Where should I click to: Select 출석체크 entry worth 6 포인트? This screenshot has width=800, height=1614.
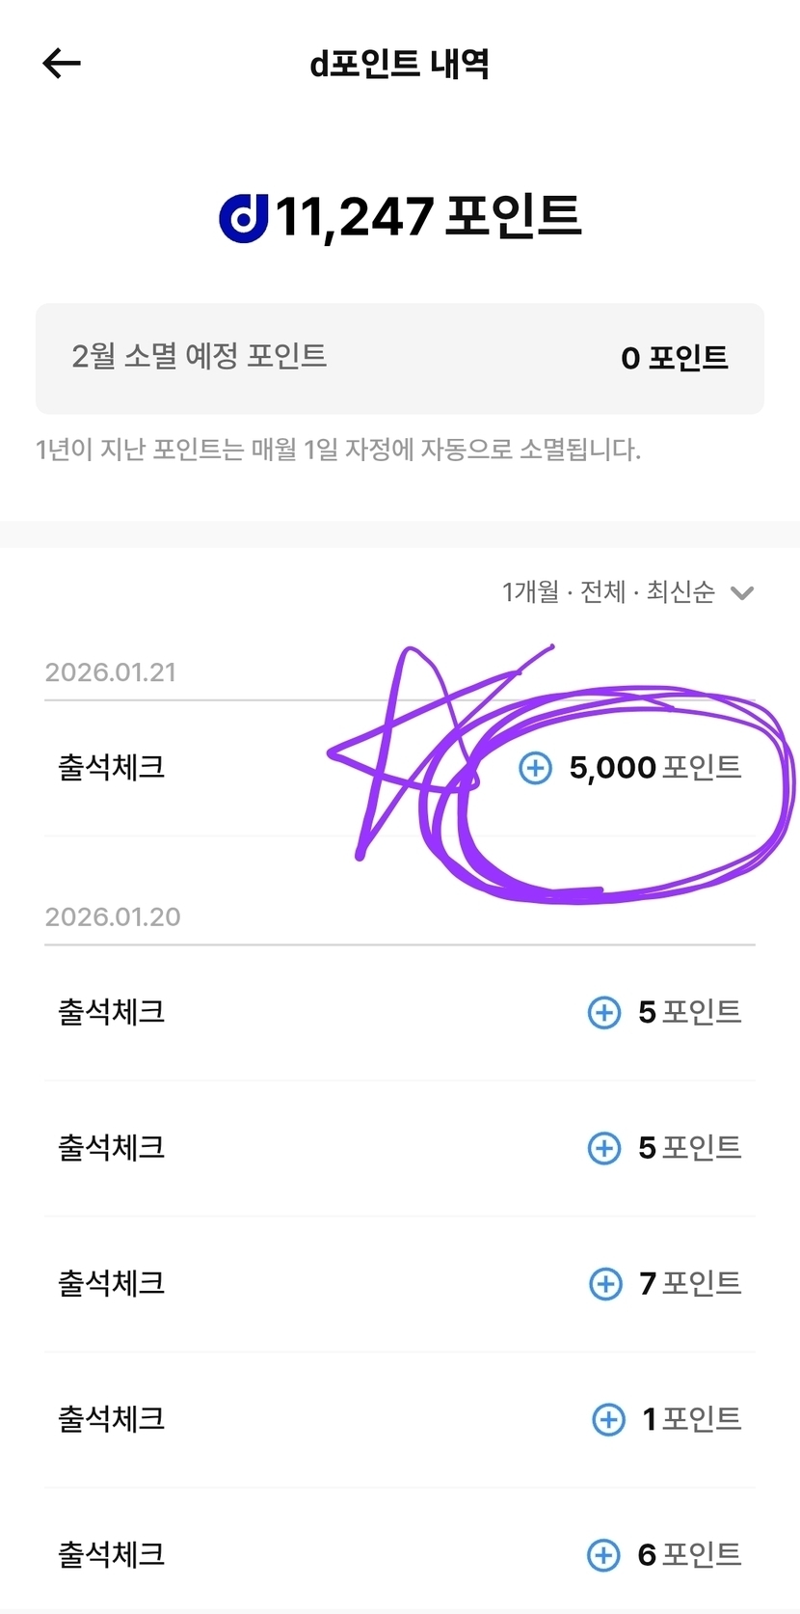click(x=112, y=1554)
